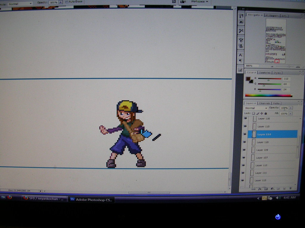Viewport: 305px width, 228px height.
Task: Enable the Auto Erase checkbox
Action: click(67, 2)
